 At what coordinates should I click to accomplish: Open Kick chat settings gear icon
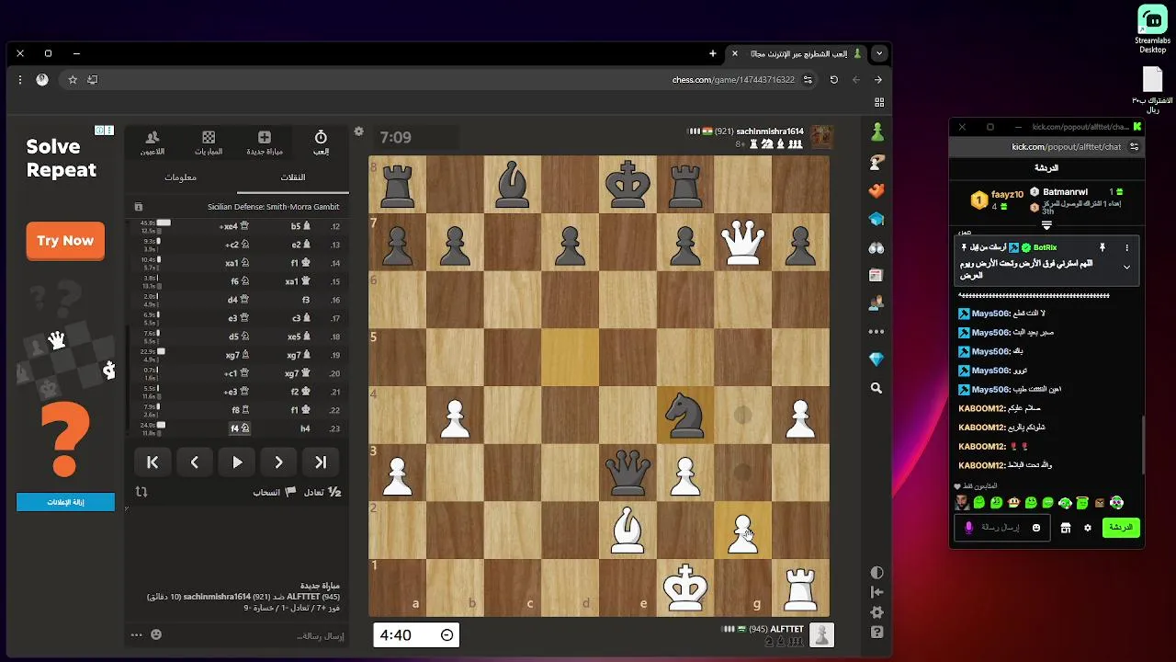click(1088, 528)
